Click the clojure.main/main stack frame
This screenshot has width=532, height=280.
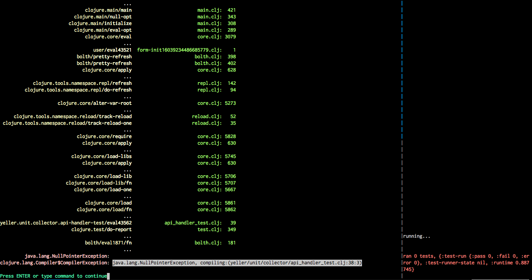(108, 10)
